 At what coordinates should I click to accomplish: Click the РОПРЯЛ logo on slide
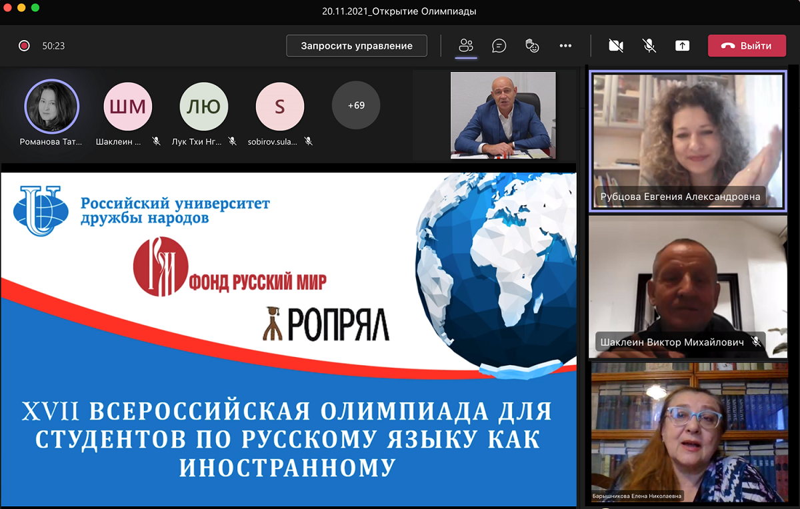[x=327, y=324]
